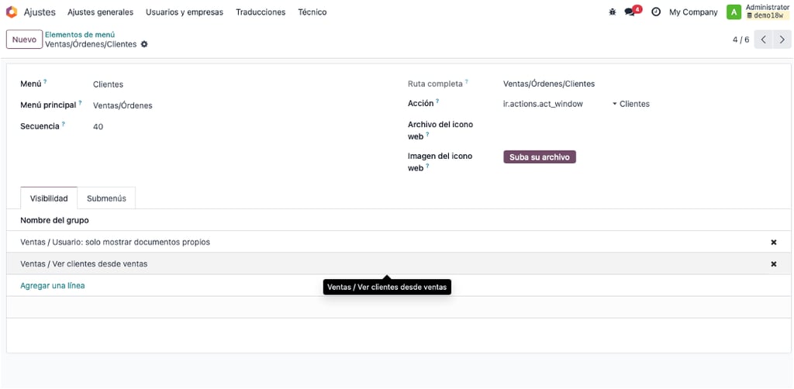
Task: Go to the next record arrow
Action: pyautogui.click(x=782, y=40)
